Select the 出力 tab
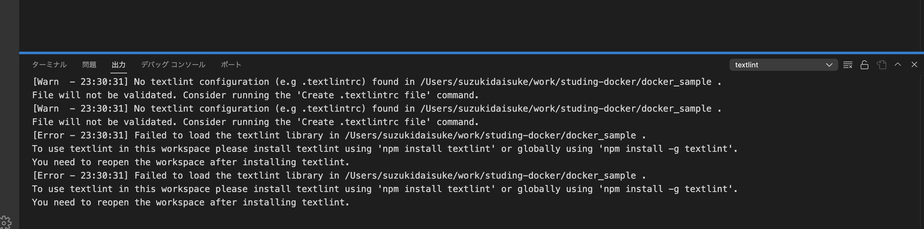Viewport: 924px width, 229px height. point(118,65)
